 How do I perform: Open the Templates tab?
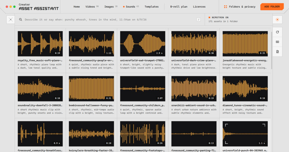pos(152,7)
